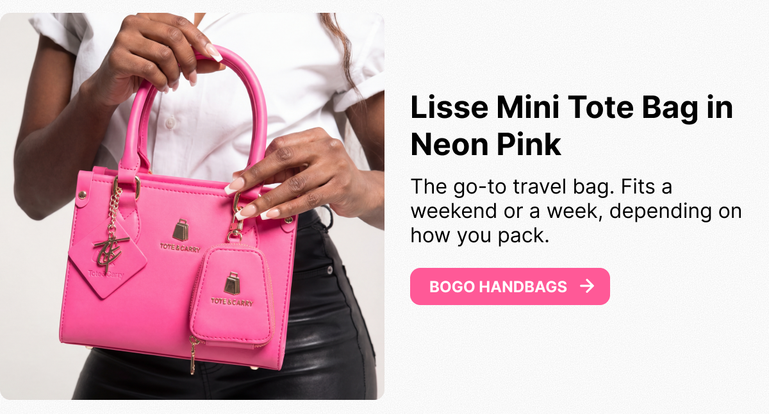The width and height of the screenshot is (769, 414).
Task: Click the arrow icon in BOGO HANDBAGS button
Action: [x=586, y=286]
